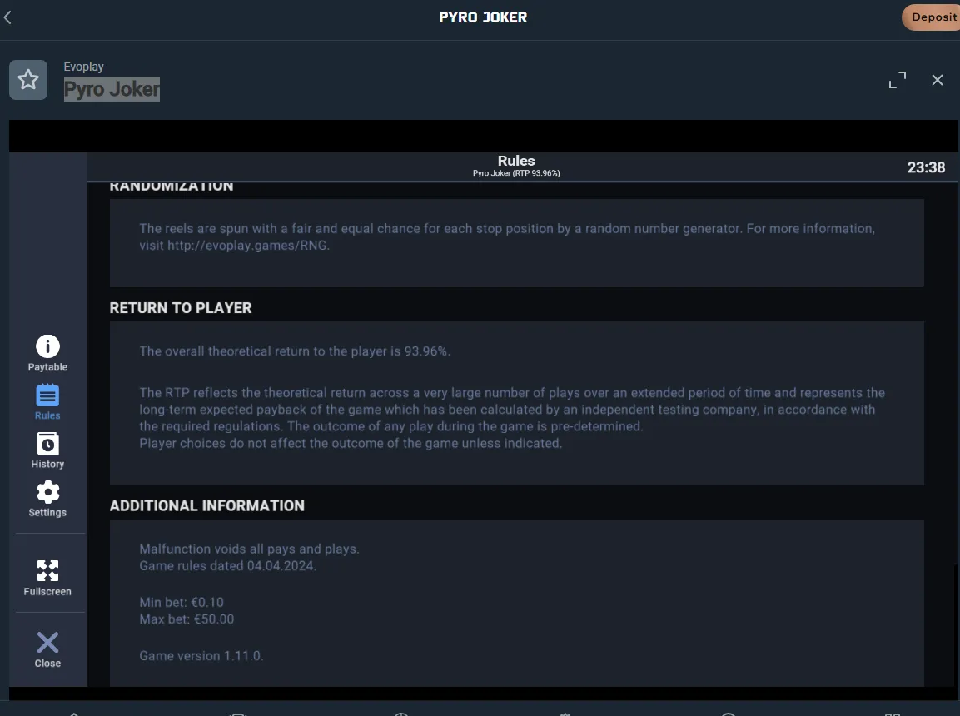
Task: Open the History panel
Action: [47, 450]
